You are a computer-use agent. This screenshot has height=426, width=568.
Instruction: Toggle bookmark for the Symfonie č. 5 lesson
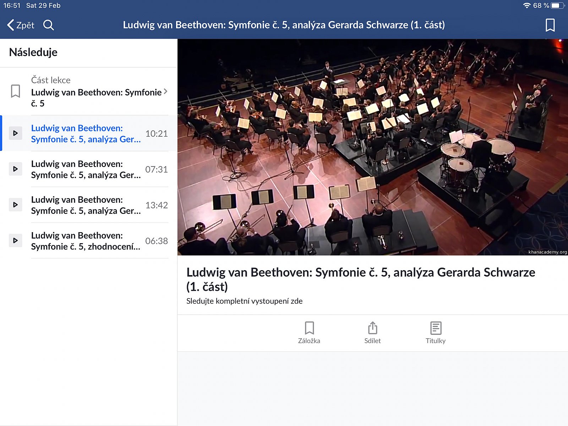[x=15, y=91]
